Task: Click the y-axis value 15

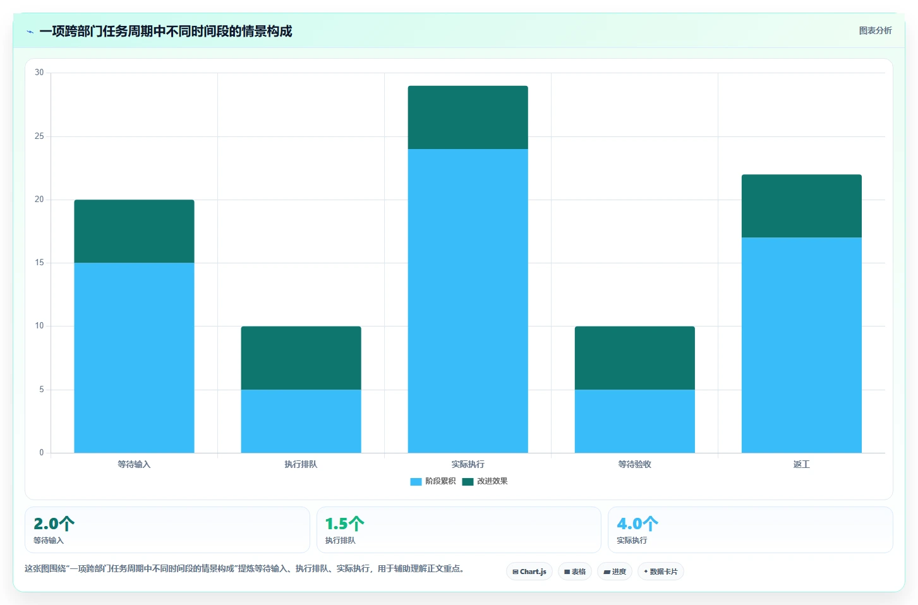Action: pyautogui.click(x=39, y=263)
